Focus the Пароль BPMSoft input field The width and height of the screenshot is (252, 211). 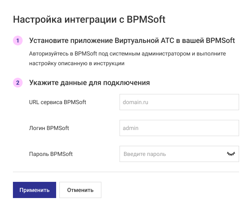(x=172, y=154)
